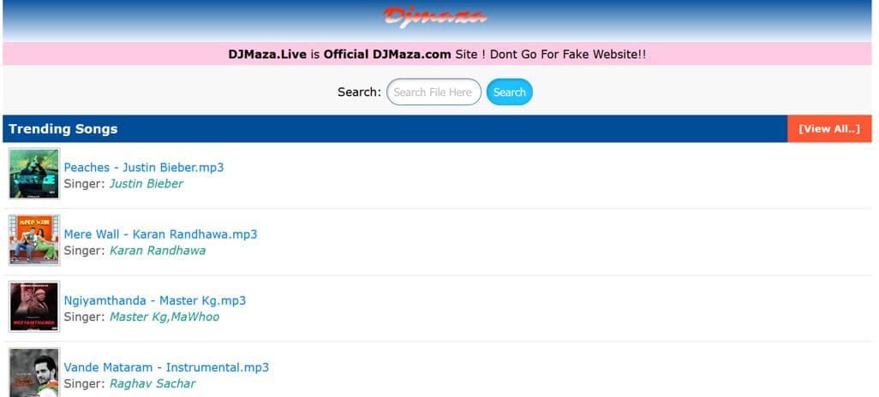879x397 pixels.
Task: Open Mere Wall - Karan Randhawa.mp3 link
Action: pyautogui.click(x=160, y=234)
